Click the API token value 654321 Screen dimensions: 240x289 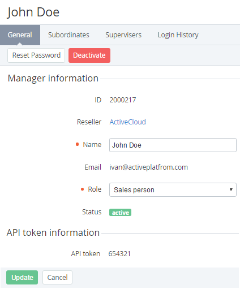pyautogui.click(x=119, y=254)
